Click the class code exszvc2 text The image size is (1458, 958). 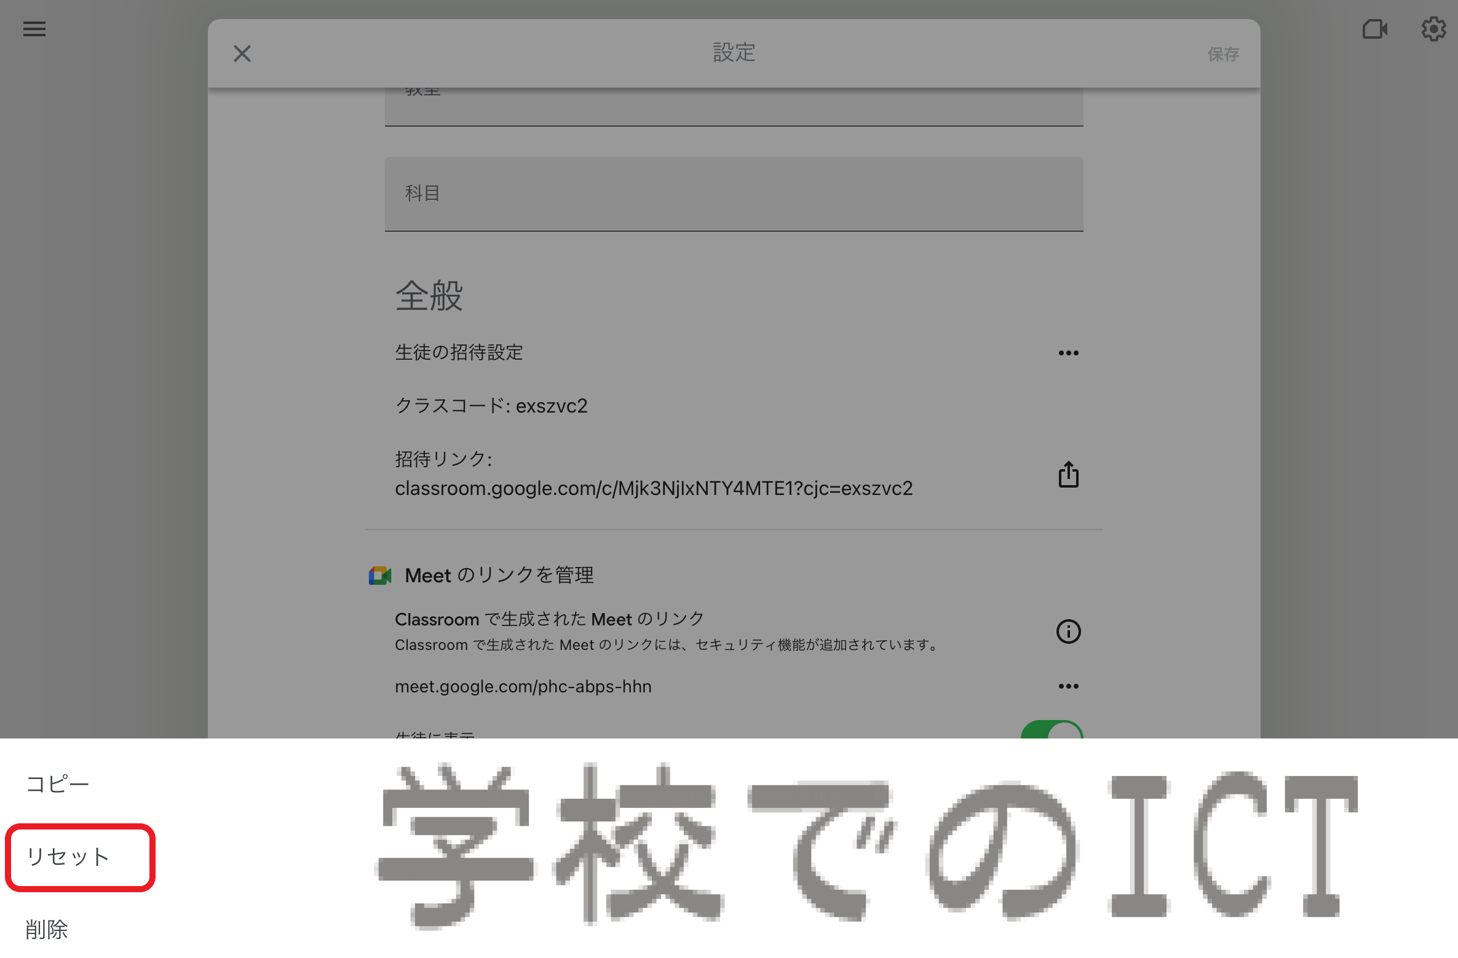552,406
